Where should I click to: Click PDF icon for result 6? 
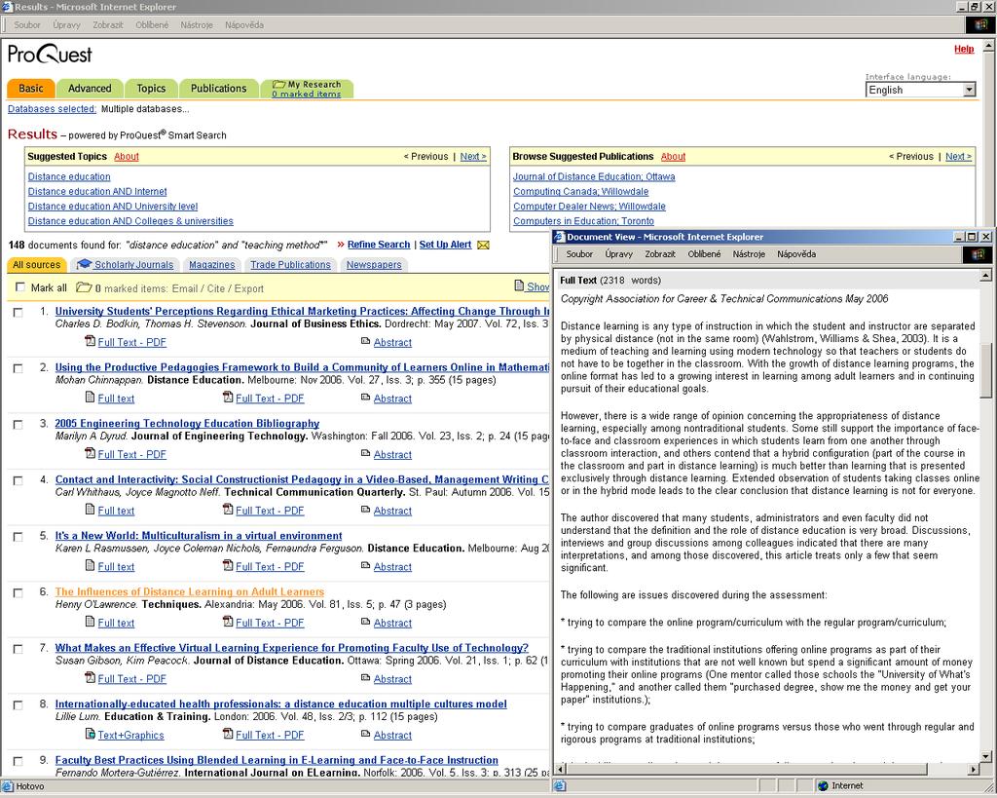(x=228, y=621)
